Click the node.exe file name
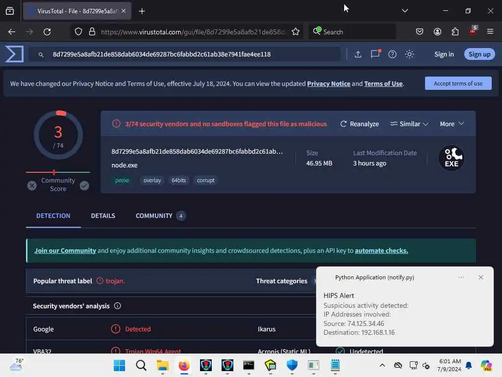This screenshot has height=377, width=502. (x=125, y=165)
